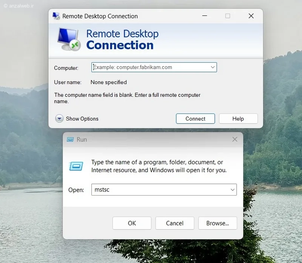Screen dimensions: 302x263
Task: Click the Run dialog title bar icon
Action: (70, 139)
